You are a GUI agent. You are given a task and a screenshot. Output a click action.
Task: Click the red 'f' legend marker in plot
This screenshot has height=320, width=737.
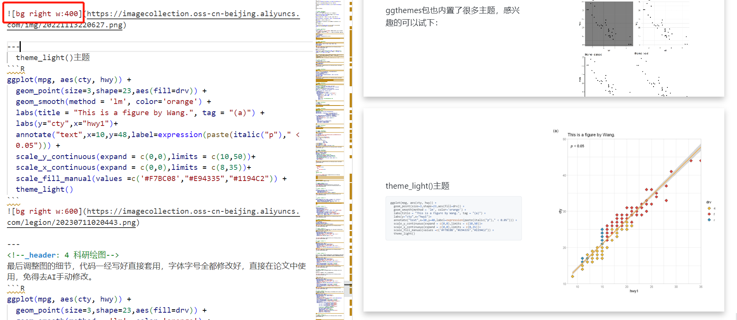709,214
